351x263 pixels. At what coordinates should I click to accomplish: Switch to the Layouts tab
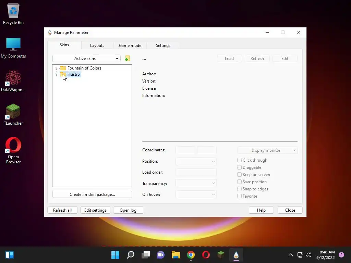point(97,46)
